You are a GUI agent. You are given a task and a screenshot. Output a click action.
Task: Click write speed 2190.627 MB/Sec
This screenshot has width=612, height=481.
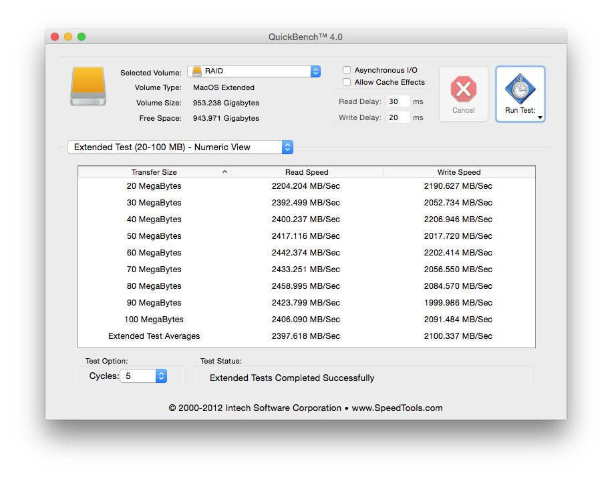tap(458, 186)
